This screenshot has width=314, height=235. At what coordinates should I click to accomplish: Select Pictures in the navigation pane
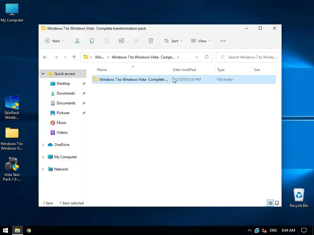pos(63,113)
